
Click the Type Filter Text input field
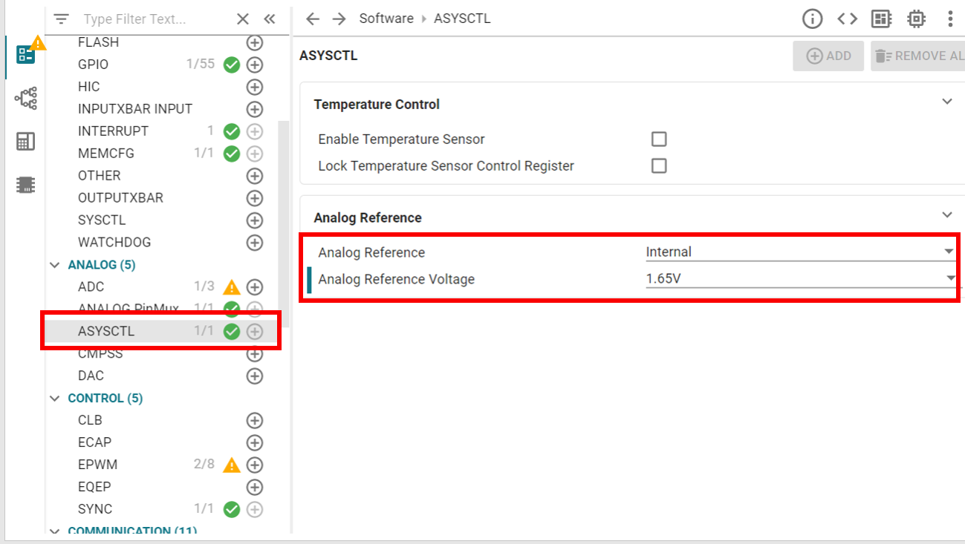pos(152,19)
